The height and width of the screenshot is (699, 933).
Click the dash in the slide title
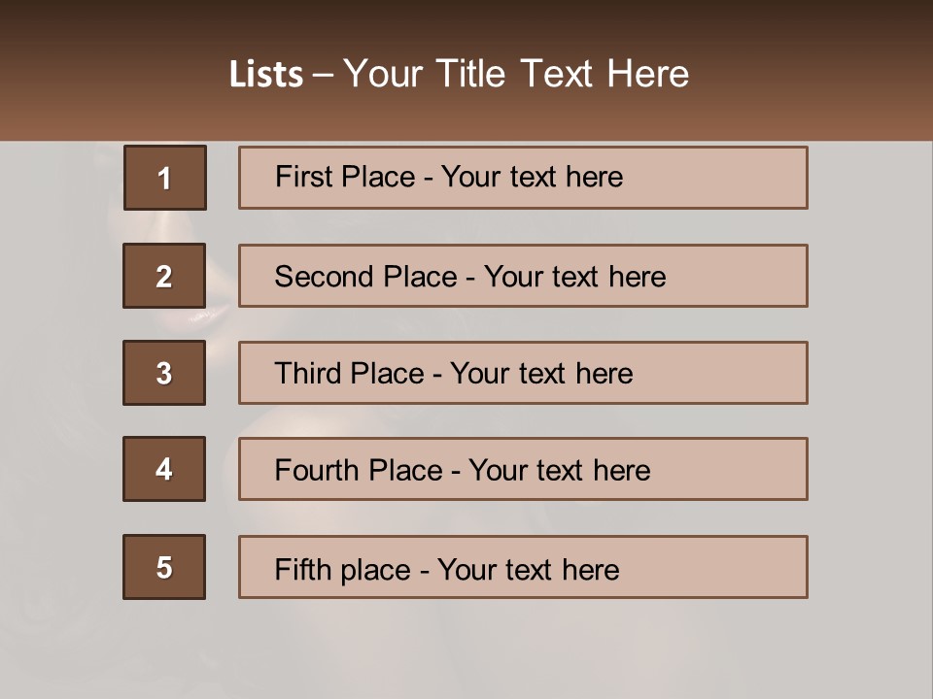point(323,74)
